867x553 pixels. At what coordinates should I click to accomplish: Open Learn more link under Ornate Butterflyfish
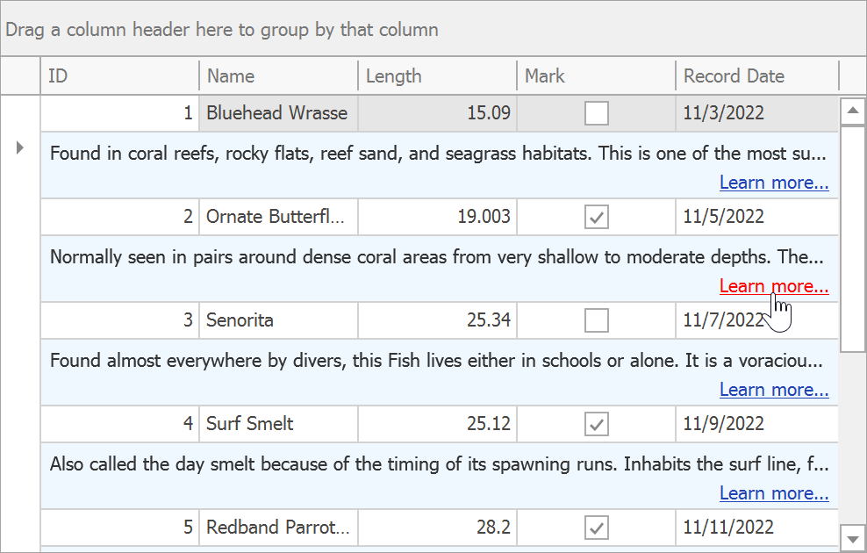click(x=773, y=286)
